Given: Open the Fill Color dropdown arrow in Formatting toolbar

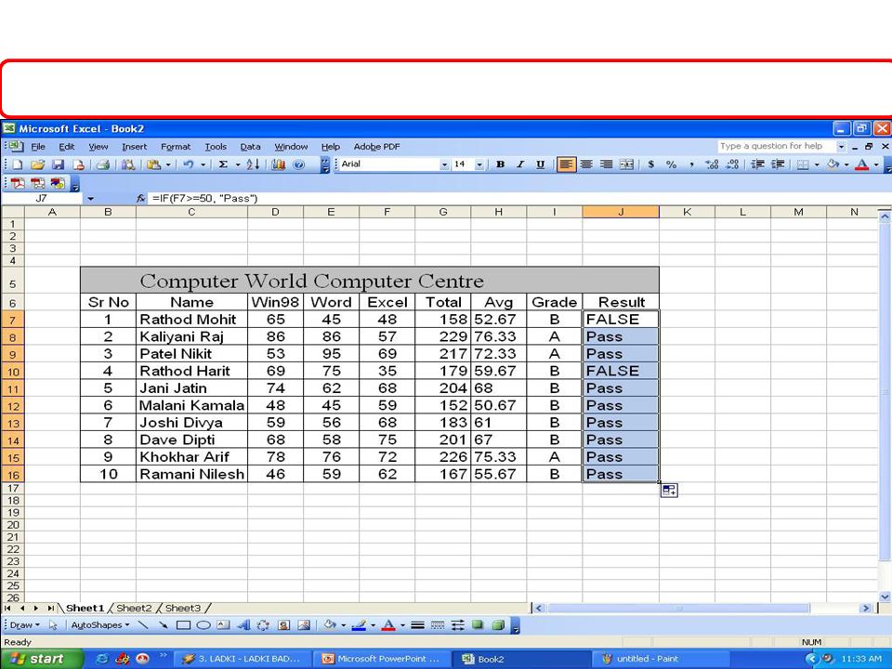Looking at the screenshot, I should 846,165.
